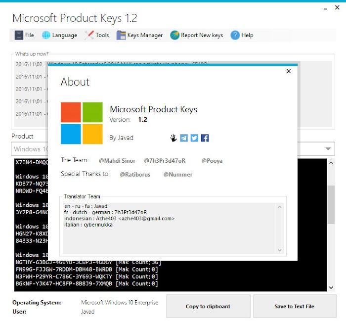The image size is (346, 324).
Task: Click the @Pooya team link
Action: pyautogui.click(x=212, y=161)
